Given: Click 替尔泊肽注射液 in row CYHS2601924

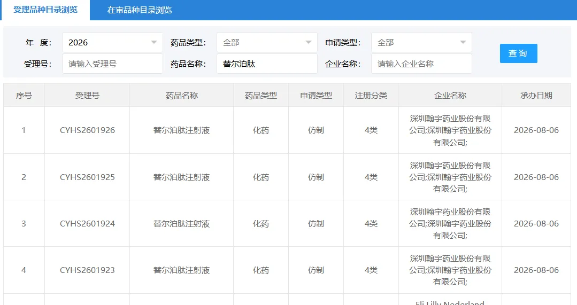Looking at the screenshot, I should [x=181, y=223].
